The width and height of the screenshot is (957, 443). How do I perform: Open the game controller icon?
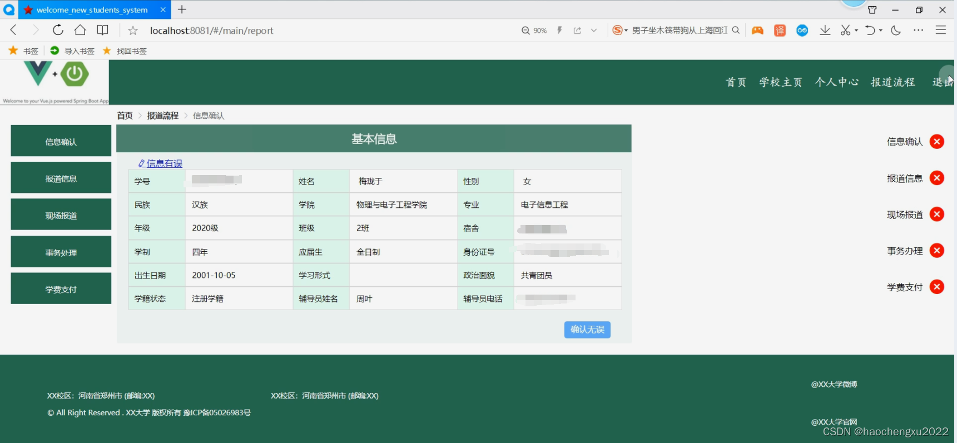[757, 31]
